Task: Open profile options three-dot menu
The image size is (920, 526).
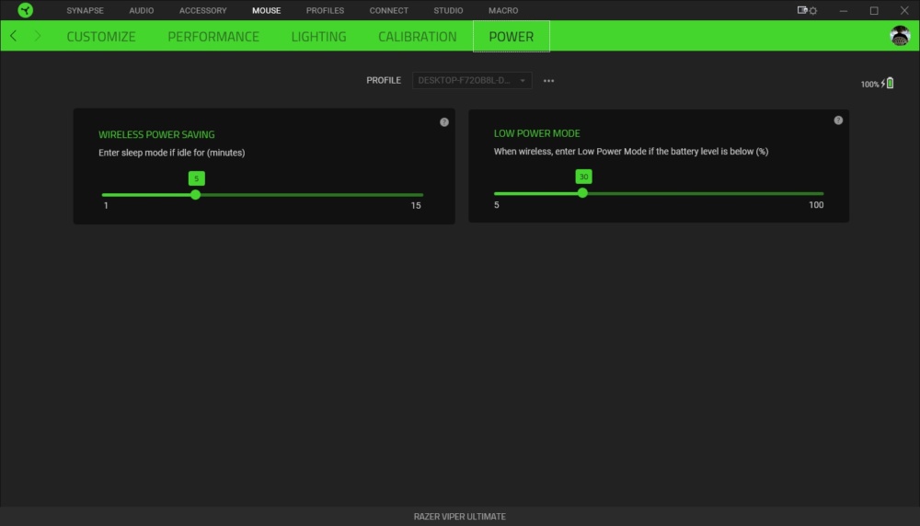Action: [548, 80]
